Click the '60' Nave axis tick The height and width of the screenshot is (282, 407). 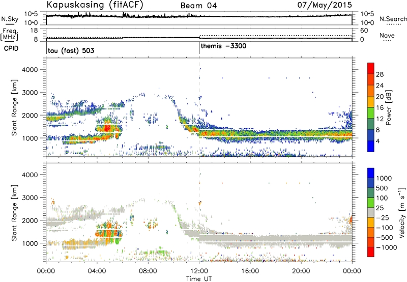pos(364,31)
